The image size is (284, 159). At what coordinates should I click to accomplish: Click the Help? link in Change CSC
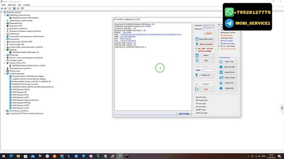click(198, 70)
